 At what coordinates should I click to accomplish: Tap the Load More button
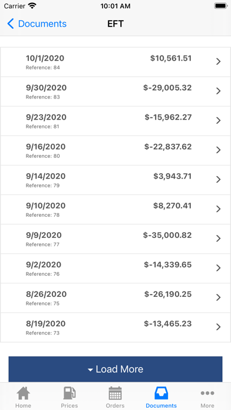tap(115, 369)
